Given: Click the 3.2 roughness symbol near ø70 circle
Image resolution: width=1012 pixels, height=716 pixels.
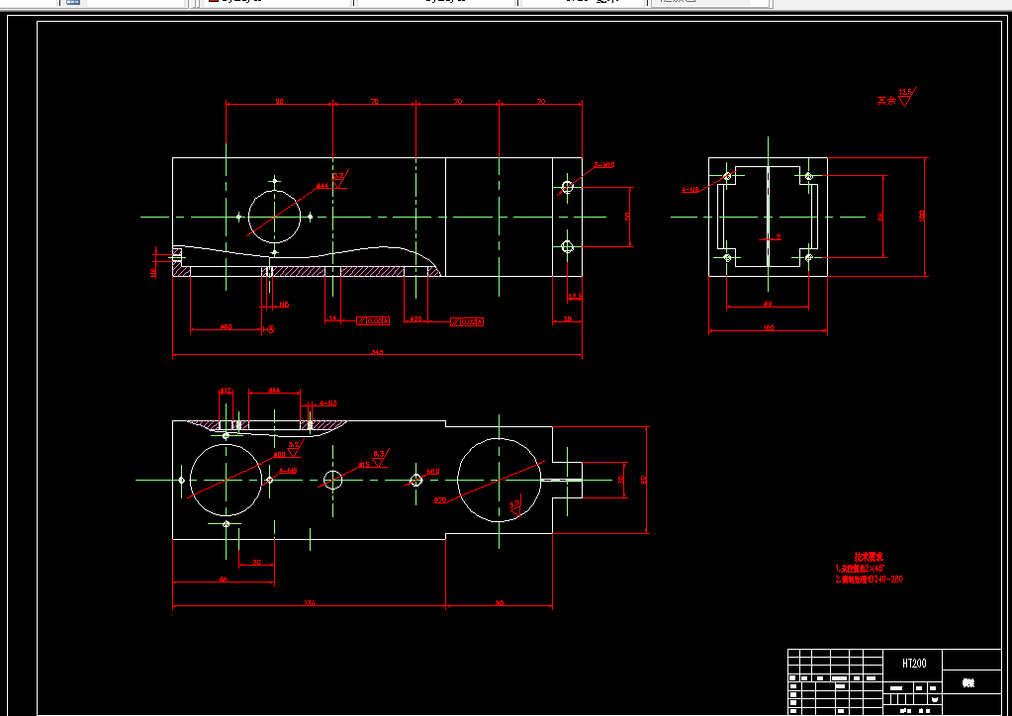Looking at the screenshot, I should point(514,507).
